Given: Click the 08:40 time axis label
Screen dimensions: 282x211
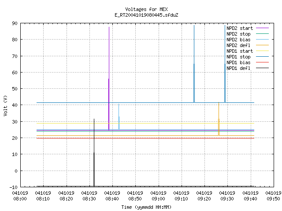Looking at the screenshot, I should pos(112,199).
